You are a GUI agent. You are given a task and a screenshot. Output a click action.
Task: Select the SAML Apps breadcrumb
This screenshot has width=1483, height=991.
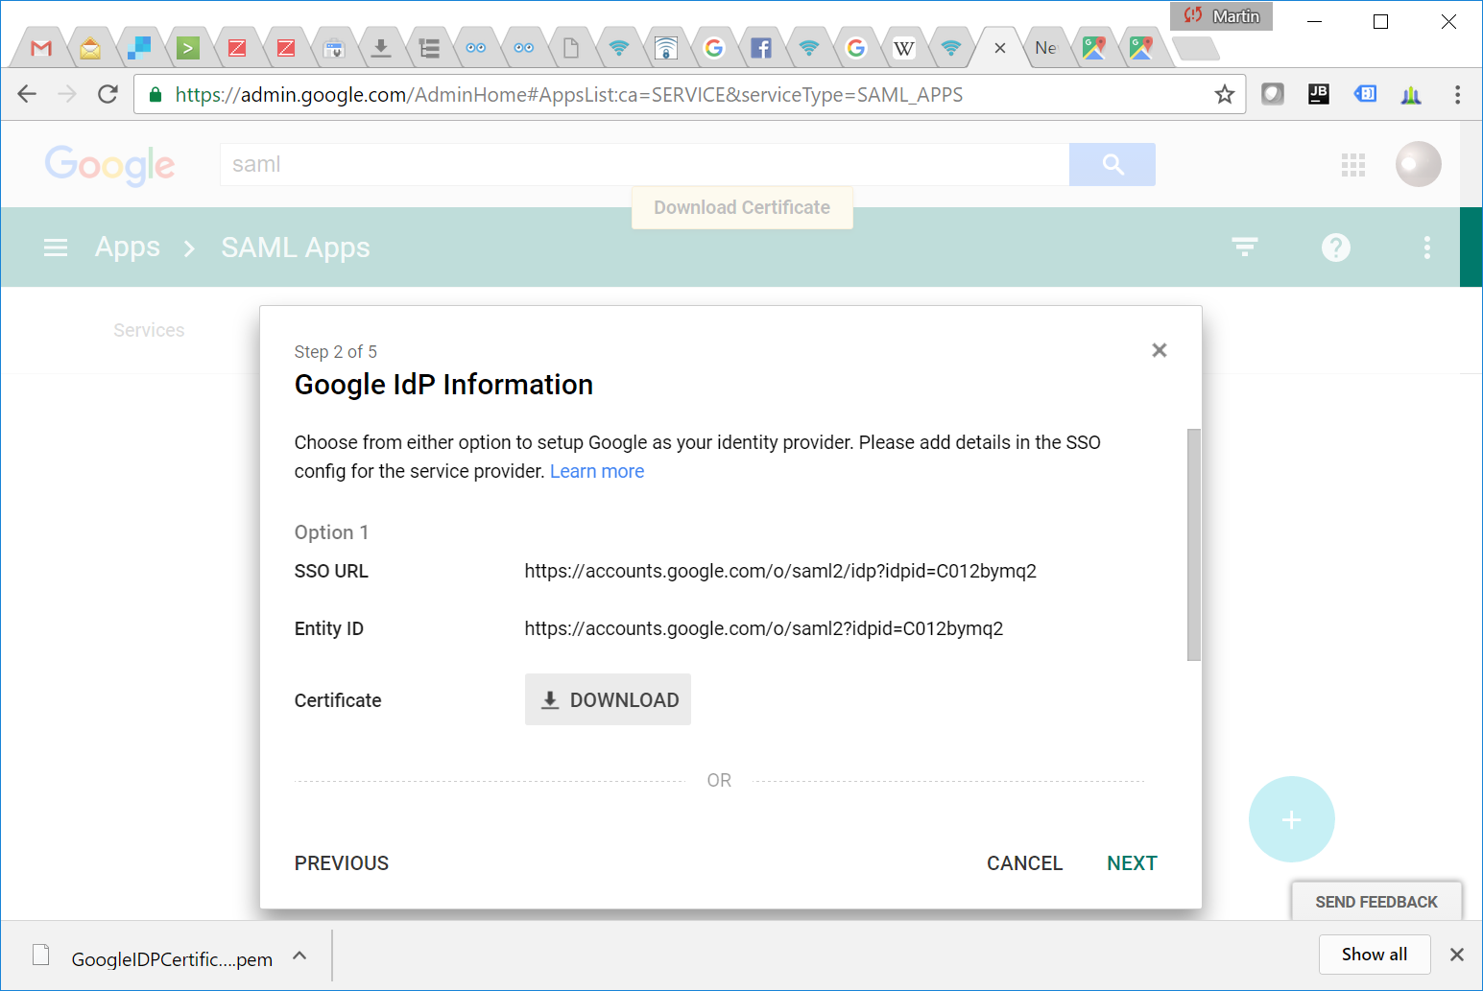coord(295,248)
